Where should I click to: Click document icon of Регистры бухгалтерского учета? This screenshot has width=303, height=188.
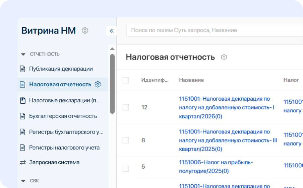(x=22, y=132)
